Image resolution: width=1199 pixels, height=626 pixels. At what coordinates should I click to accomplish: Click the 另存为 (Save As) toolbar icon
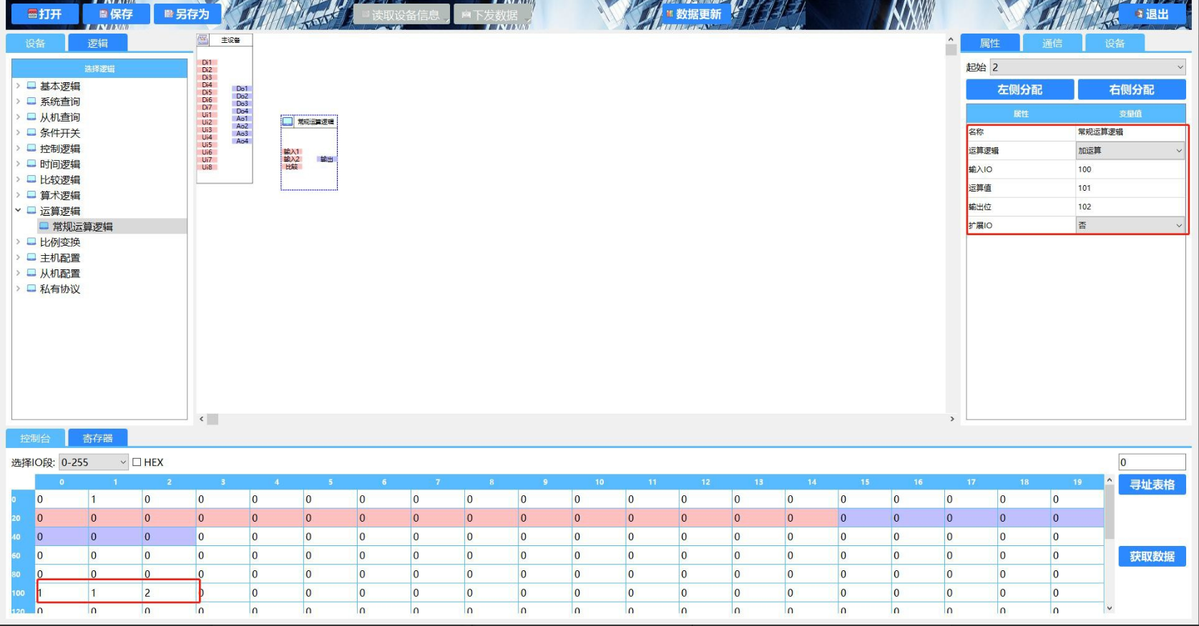click(169, 14)
